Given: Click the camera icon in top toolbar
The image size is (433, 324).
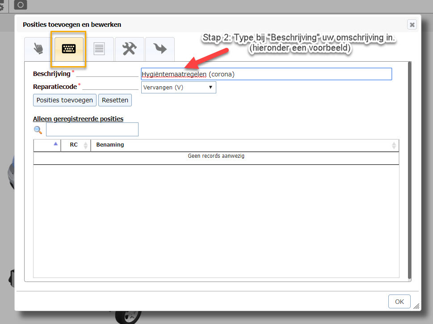Looking at the screenshot, I should [21, 5].
